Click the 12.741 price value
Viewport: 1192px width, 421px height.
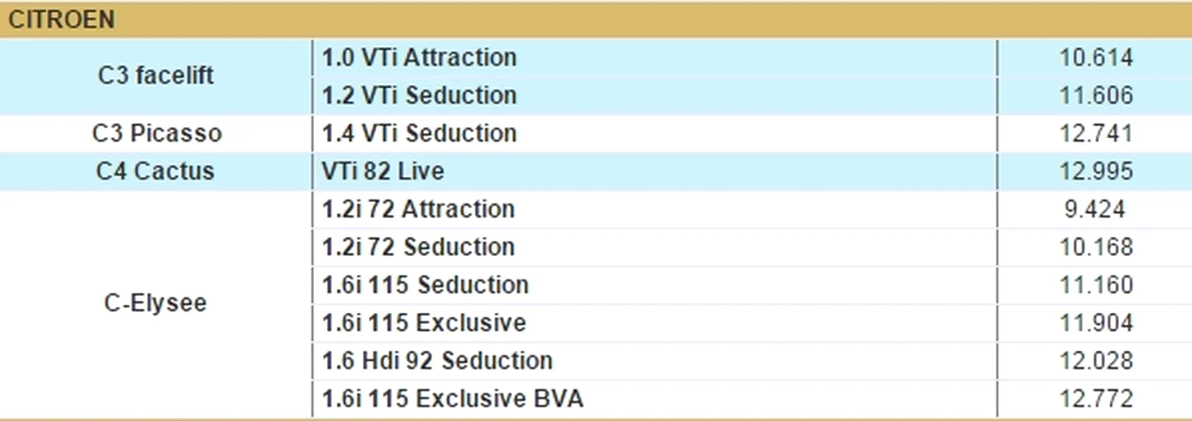pyautogui.click(x=1096, y=133)
